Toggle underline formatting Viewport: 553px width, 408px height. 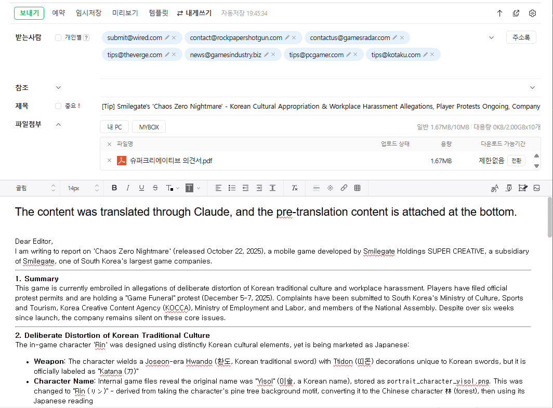(141, 188)
